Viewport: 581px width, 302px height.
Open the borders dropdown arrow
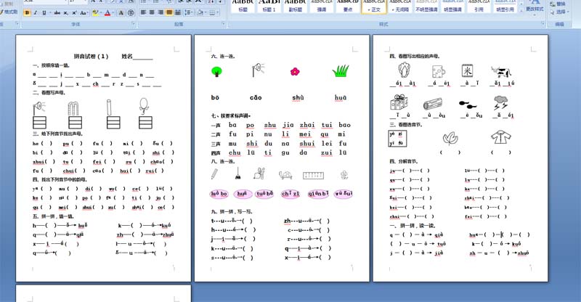point(217,12)
